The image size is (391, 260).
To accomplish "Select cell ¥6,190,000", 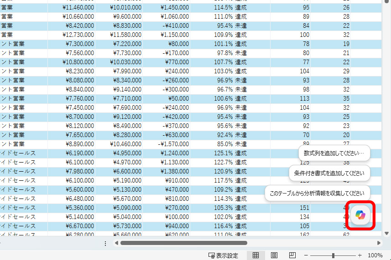I will click(x=72, y=153).
